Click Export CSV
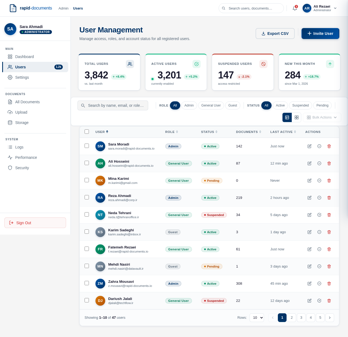 point(275,34)
